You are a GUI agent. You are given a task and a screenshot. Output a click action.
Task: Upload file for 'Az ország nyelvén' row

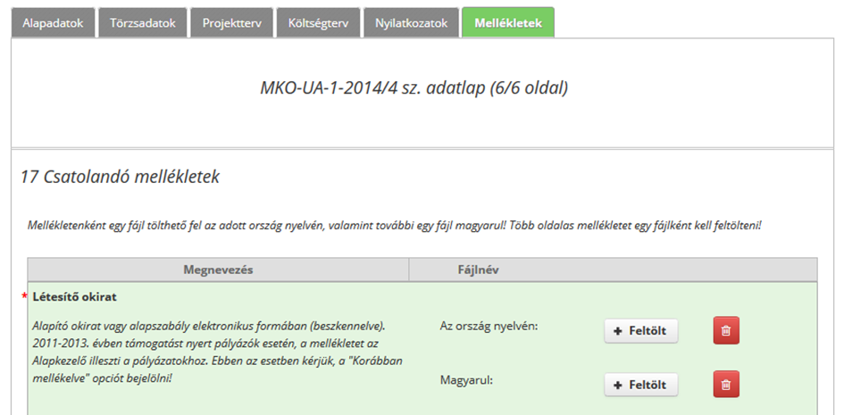(x=640, y=330)
